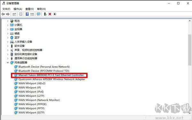The image size is (192, 120).
Task: Click the 网络适配器 network category icon
Action: 12,63
